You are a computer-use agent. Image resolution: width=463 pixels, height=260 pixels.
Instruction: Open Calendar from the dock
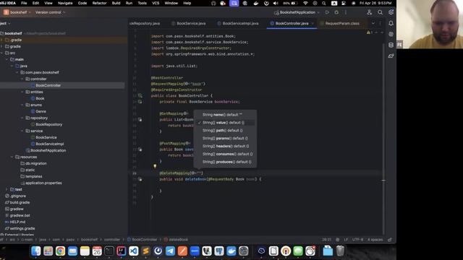[97, 251]
